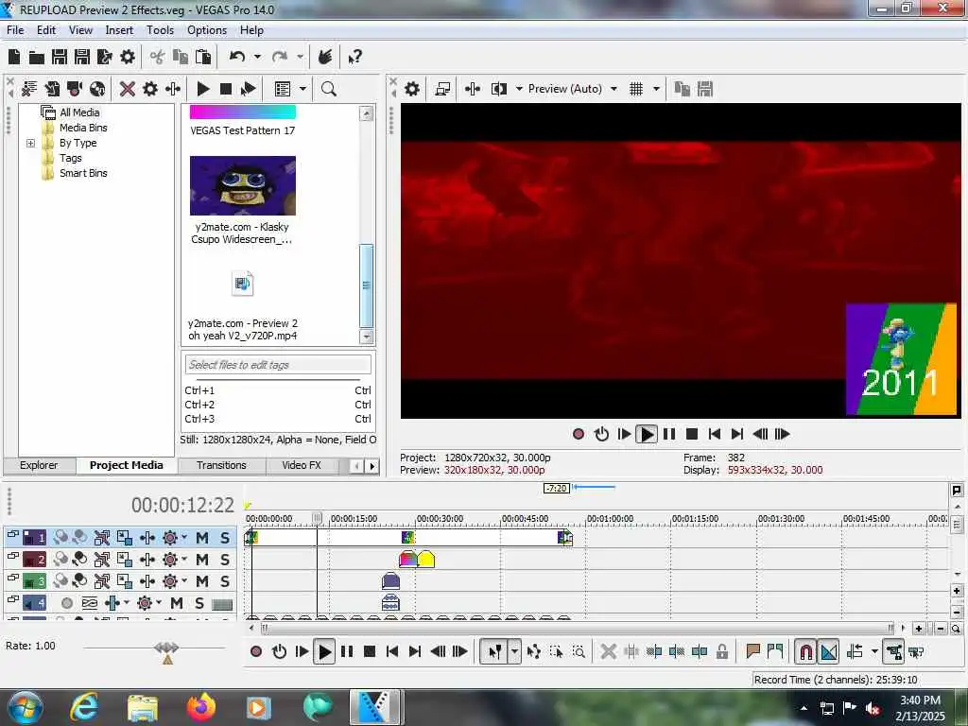This screenshot has width=968, height=726.
Task: Toggle Split Screen View icon
Action: coord(499,89)
